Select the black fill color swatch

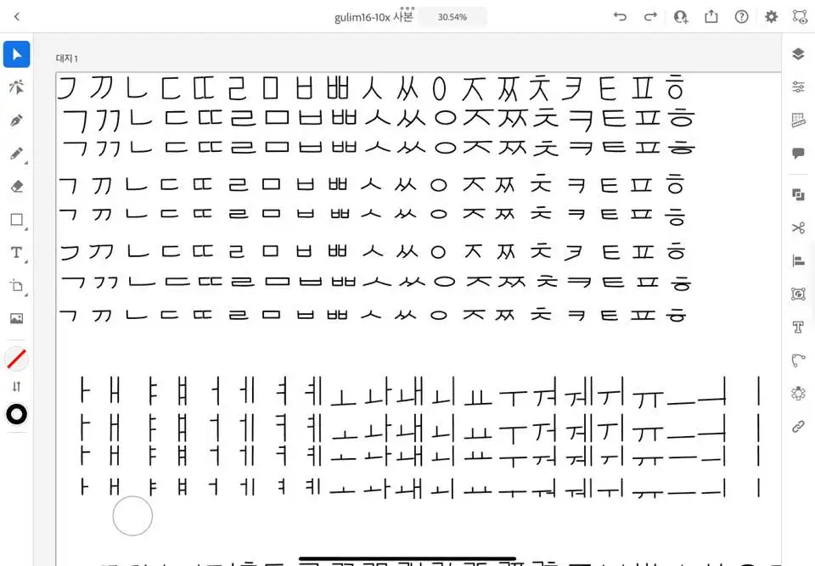16,415
